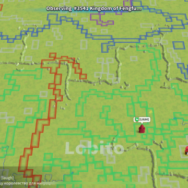Select the red castle below the [LKA4] label
The height and width of the screenshot is (188, 188).
(142, 128)
